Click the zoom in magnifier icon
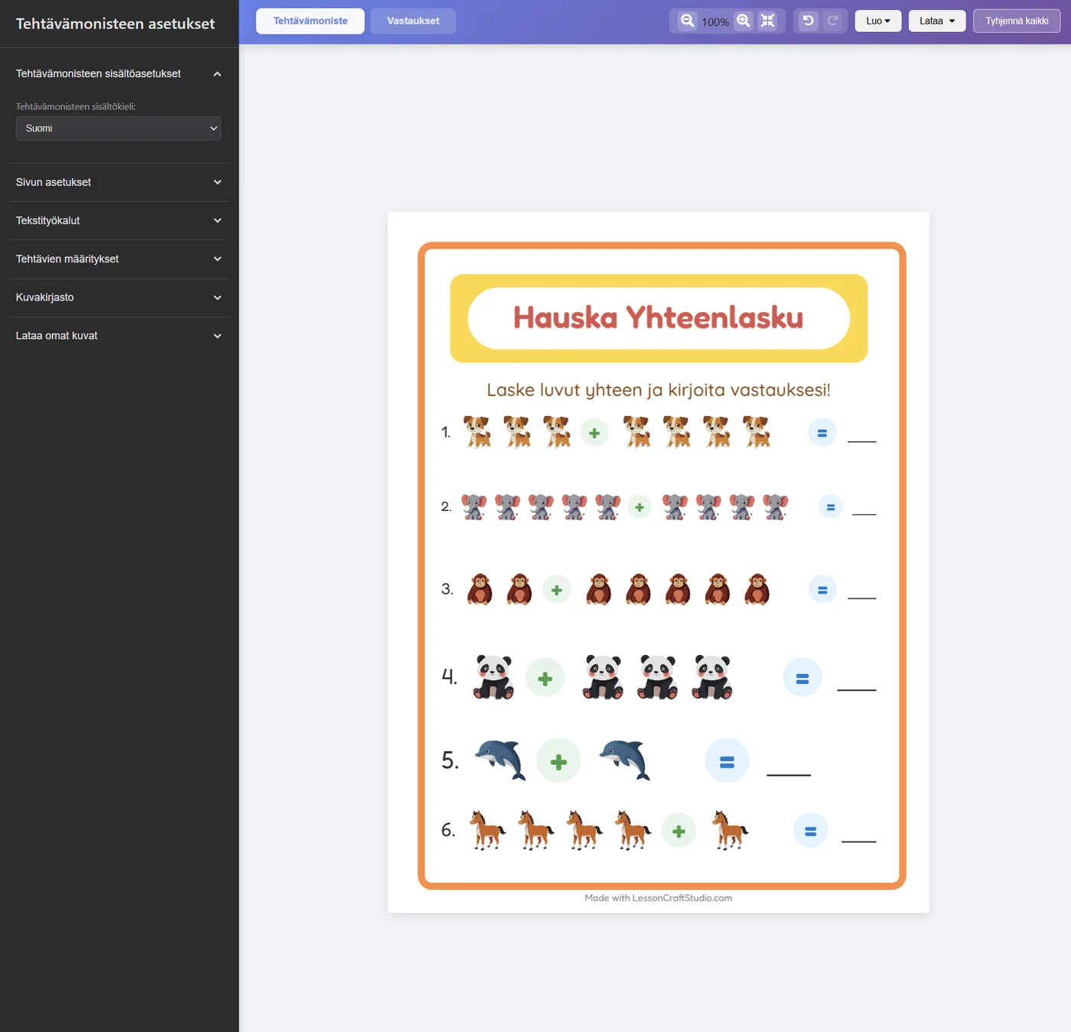1071x1032 pixels. 744,21
